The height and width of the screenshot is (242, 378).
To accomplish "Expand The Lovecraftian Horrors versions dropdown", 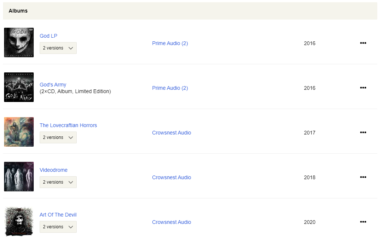I will [58, 137].
